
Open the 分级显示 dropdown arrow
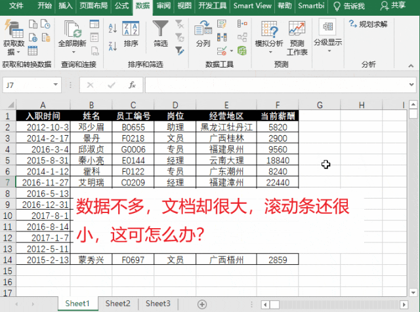point(329,51)
